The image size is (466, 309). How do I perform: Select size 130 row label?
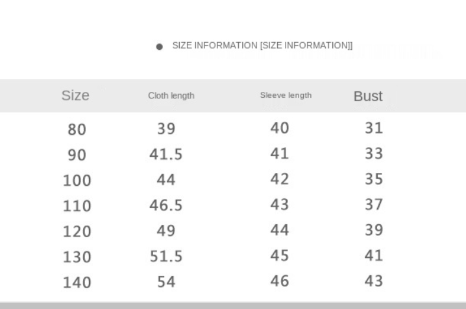(x=77, y=257)
